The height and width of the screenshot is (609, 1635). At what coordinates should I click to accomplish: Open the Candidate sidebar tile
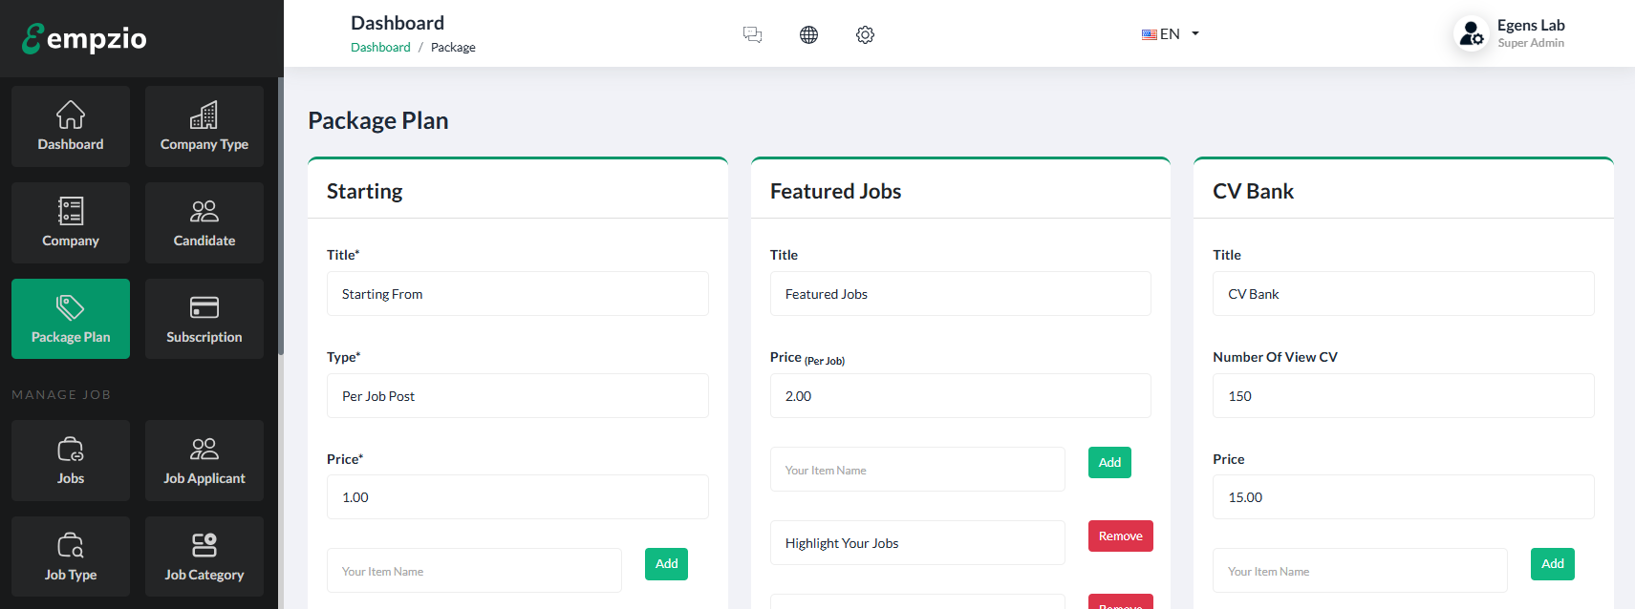coord(204,223)
